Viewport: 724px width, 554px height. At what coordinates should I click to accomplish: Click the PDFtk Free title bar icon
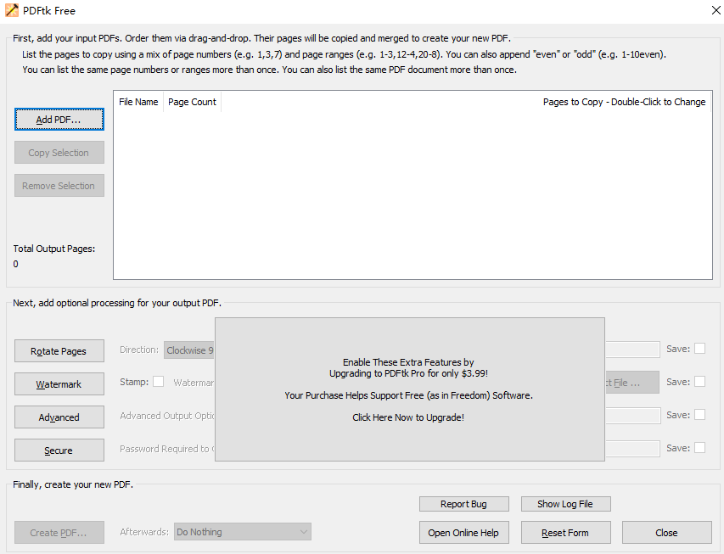tap(12, 10)
